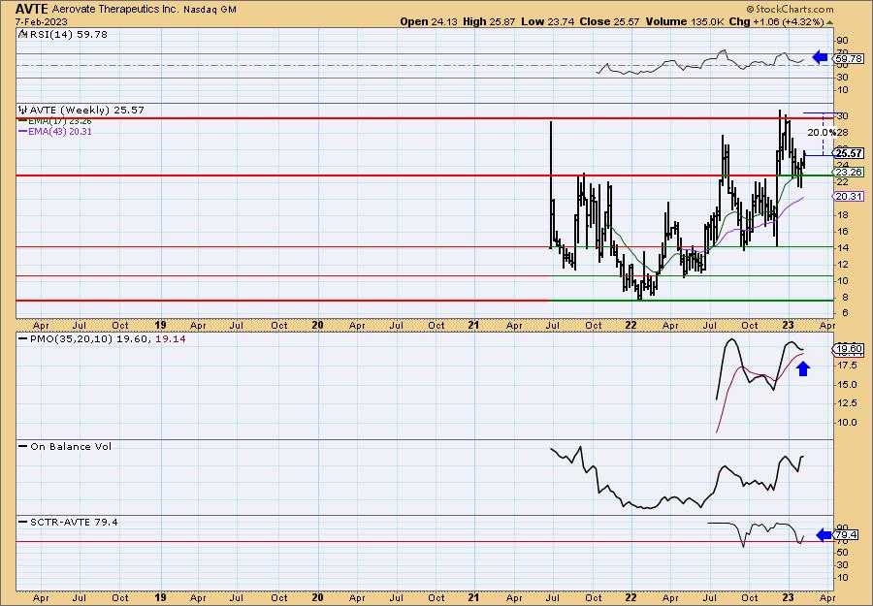Click the '12.5' tick on the PMO axis
The height and width of the screenshot is (606, 873).
click(846, 403)
